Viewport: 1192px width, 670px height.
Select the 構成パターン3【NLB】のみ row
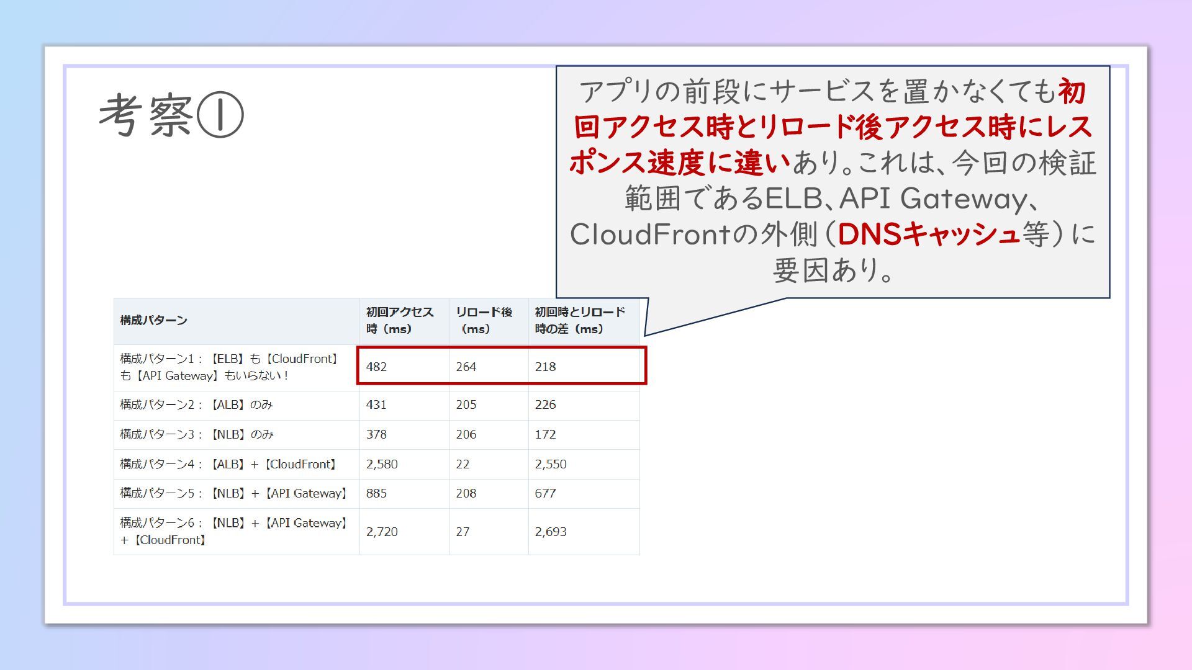click(x=196, y=435)
